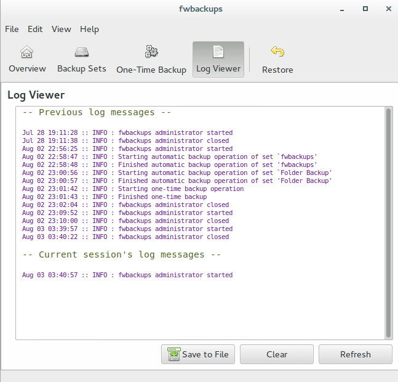Maximize the fwbackups window
398x382 pixels.
365,9
